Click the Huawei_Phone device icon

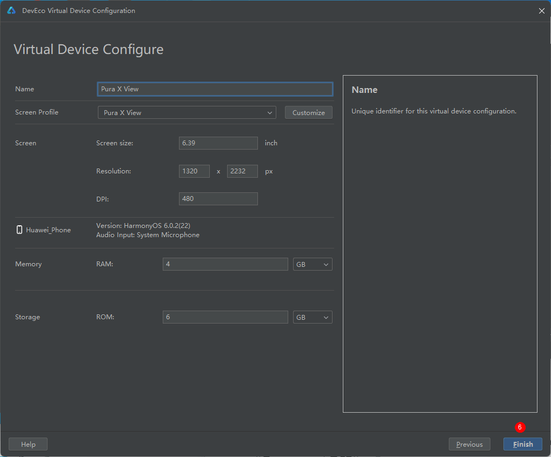(x=19, y=230)
